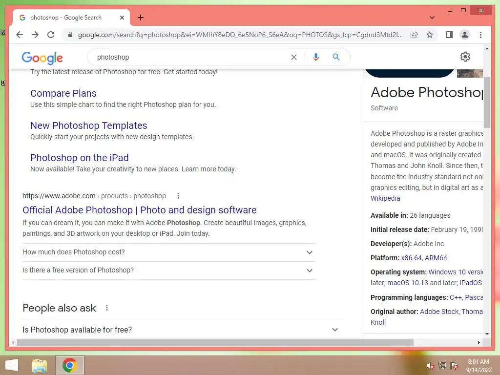Go to Google home via the logo
500x375 pixels.
coord(42,58)
